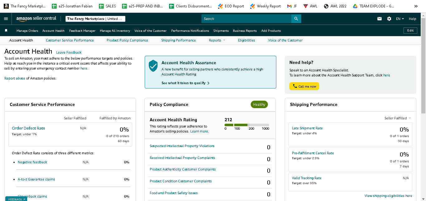
Task: Open The Fancy Marketplace account switcher
Action: pos(95,19)
